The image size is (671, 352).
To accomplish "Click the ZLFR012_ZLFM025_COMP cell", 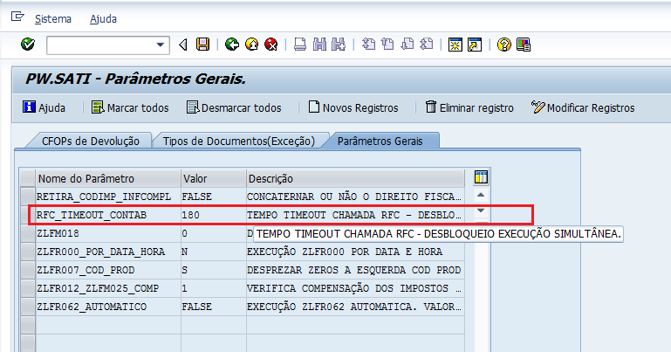I will 108,288.
